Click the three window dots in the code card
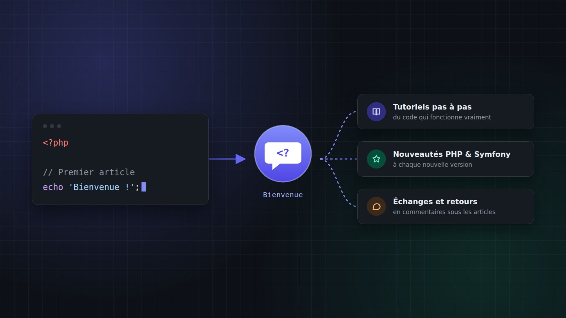 pos(52,126)
